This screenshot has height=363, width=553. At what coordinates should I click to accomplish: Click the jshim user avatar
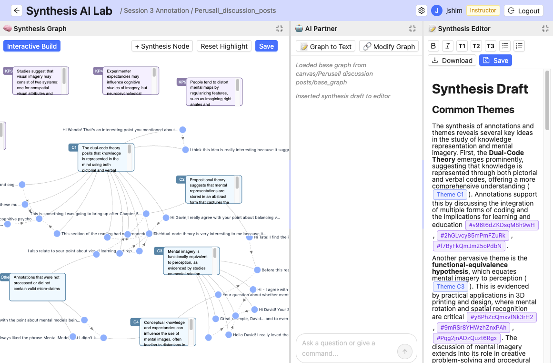point(437,10)
